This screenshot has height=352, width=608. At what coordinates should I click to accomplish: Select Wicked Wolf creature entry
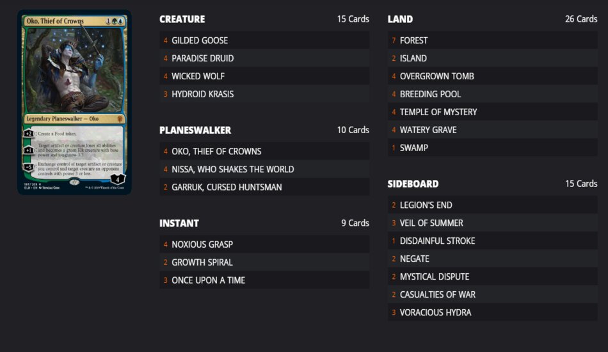(x=264, y=76)
